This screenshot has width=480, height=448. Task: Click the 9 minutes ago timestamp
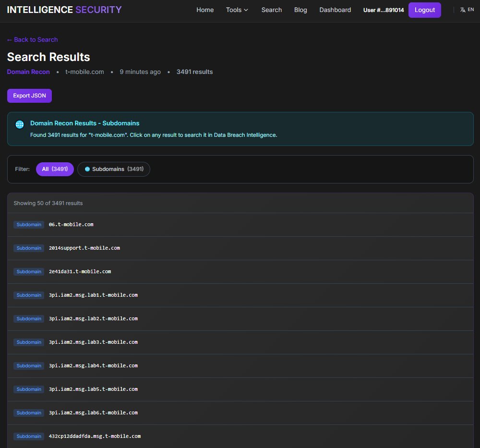coord(140,72)
